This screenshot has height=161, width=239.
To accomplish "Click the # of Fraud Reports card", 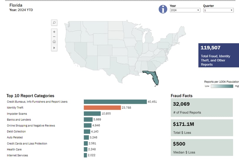I will point(202,108).
